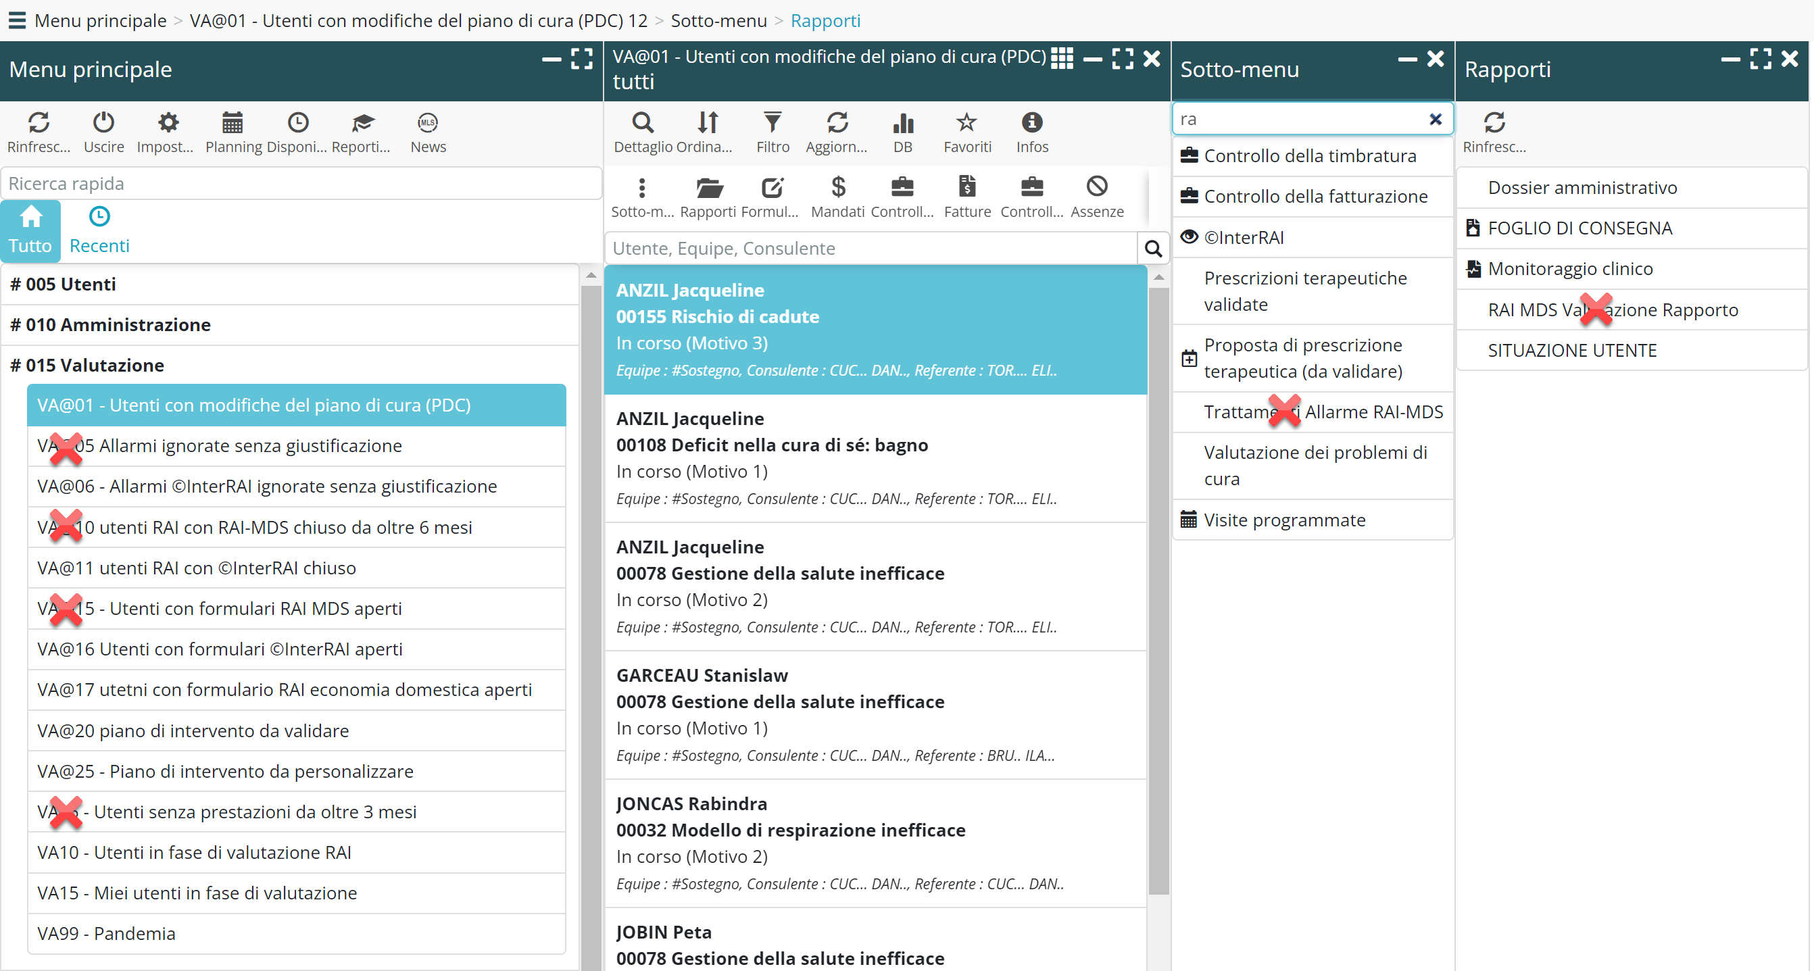Screen dimensions: 1814x971
Task: Toggle the hamburger menu at top left
Action: point(17,20)
